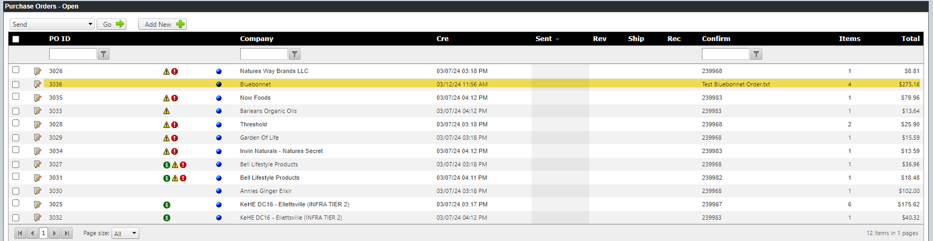This screenshot has width=933, height=241.
Task: Click Test Bluebonnet Order.txt confirm cell
Action: tap(736, 84)
